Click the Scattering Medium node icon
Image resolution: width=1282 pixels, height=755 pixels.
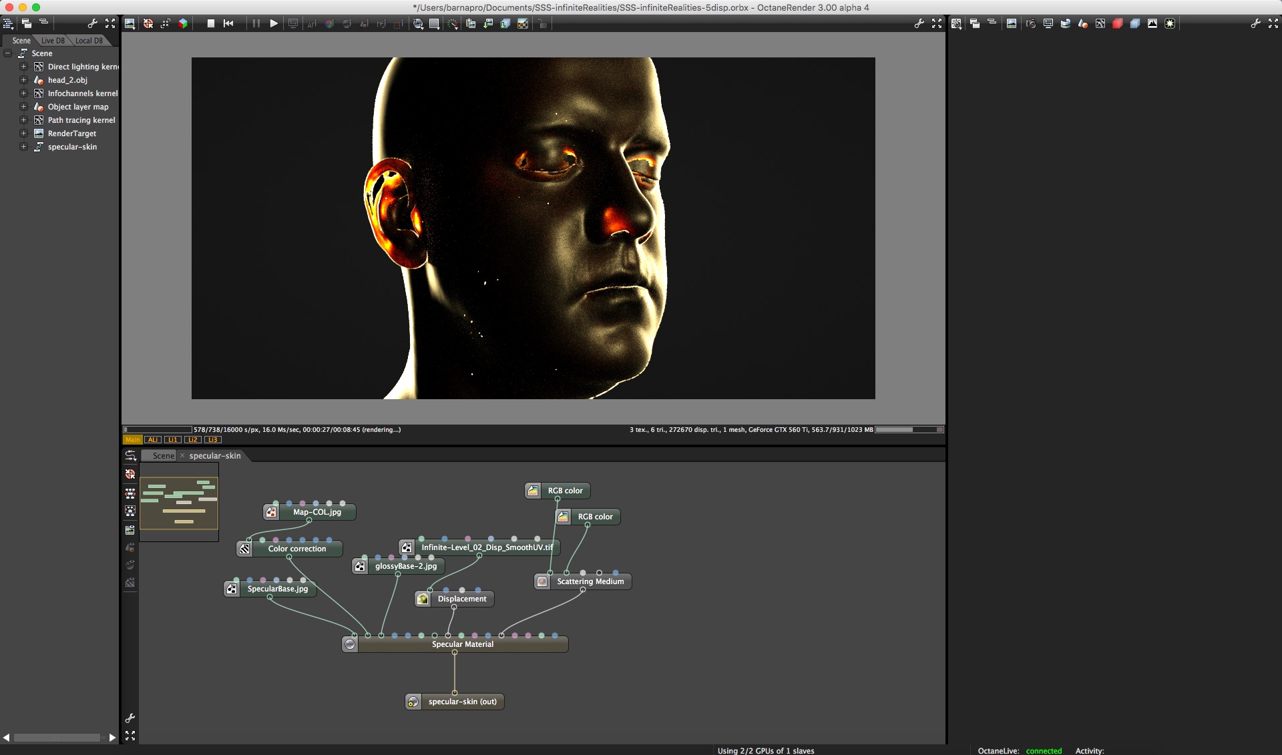542,581
